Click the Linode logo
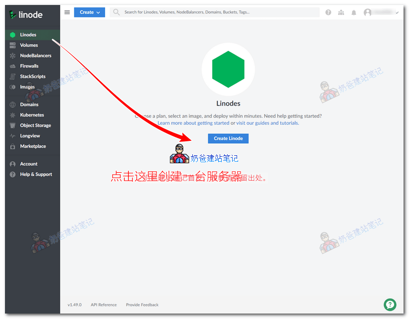 (x=25, y=14)
